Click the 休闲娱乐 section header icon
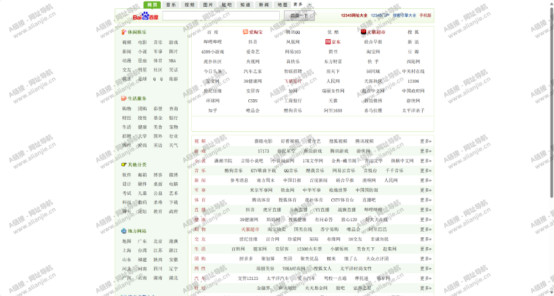Viewport: 554px width, 296px height. click(x=124, y=32)
